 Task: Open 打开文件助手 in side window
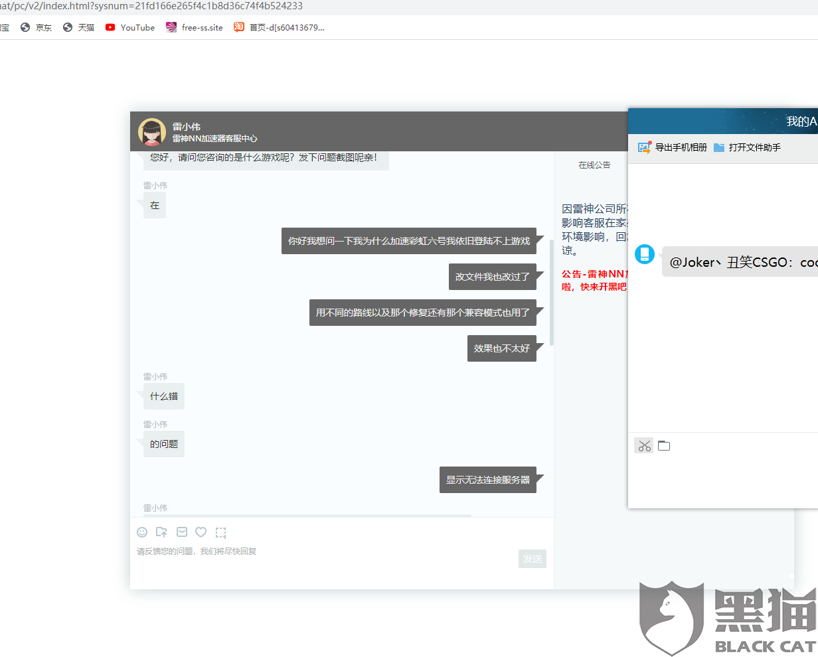[x=747, y=147]
